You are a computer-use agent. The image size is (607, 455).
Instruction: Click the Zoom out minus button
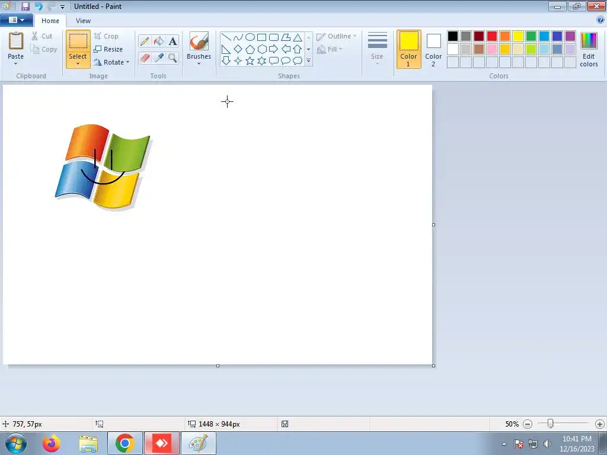pos(527,424)
